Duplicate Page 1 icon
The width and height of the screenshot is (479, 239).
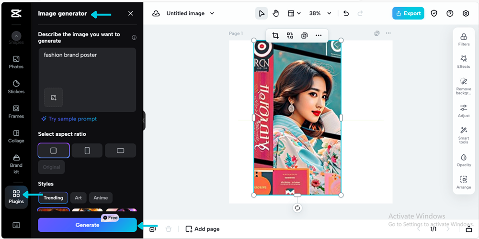[x=377, y=33]
